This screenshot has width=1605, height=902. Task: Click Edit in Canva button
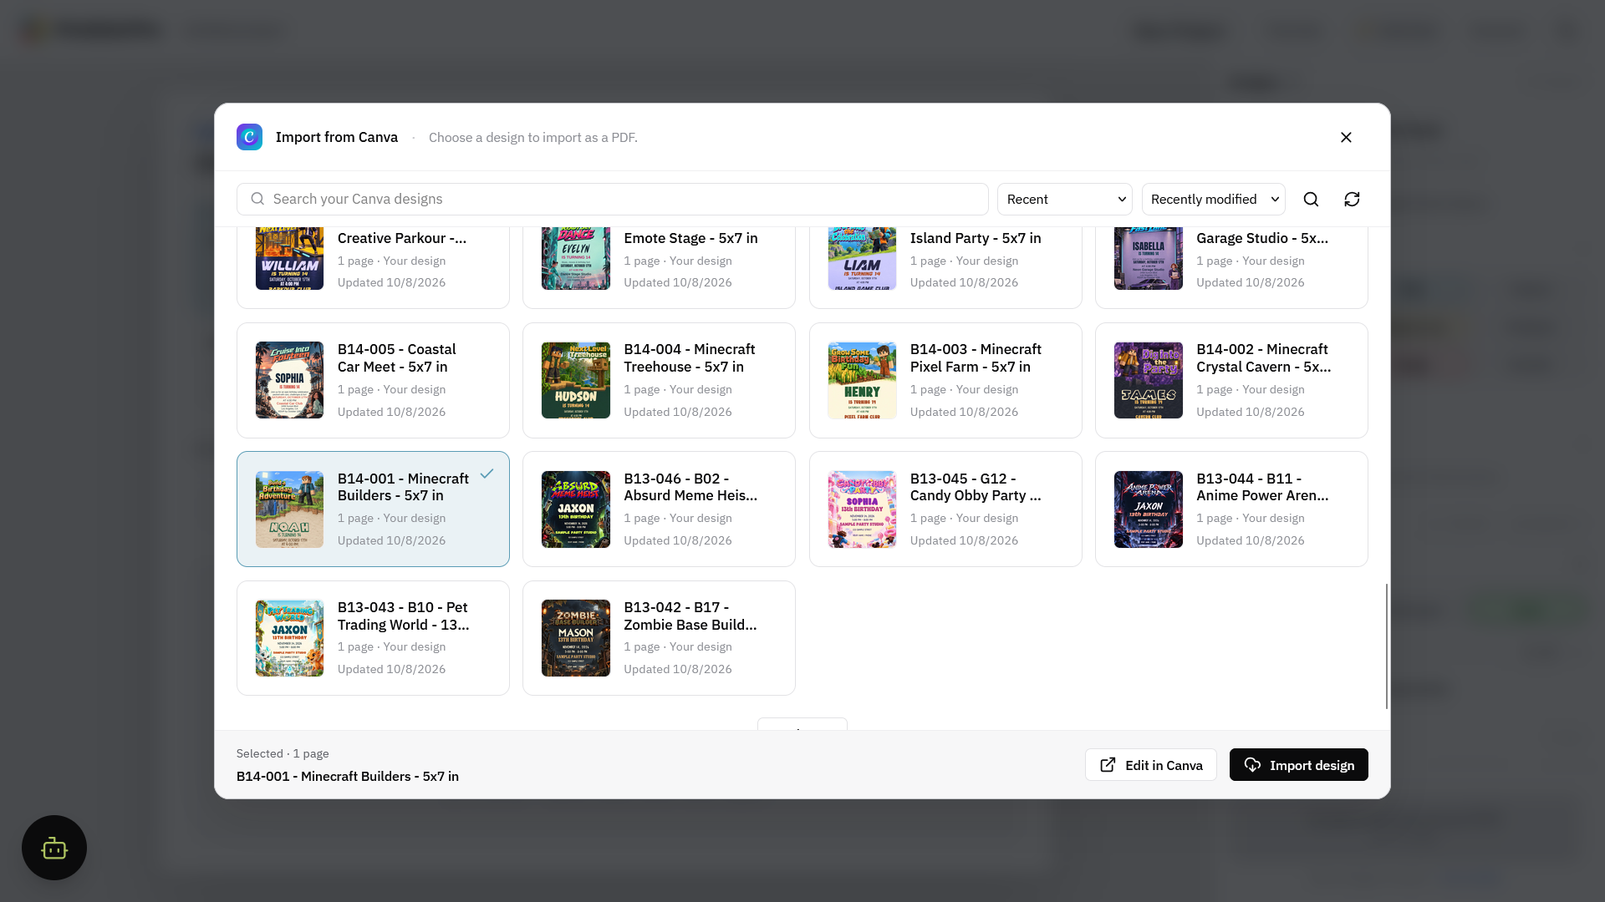pyautogui.click(x=1150, y=765)
